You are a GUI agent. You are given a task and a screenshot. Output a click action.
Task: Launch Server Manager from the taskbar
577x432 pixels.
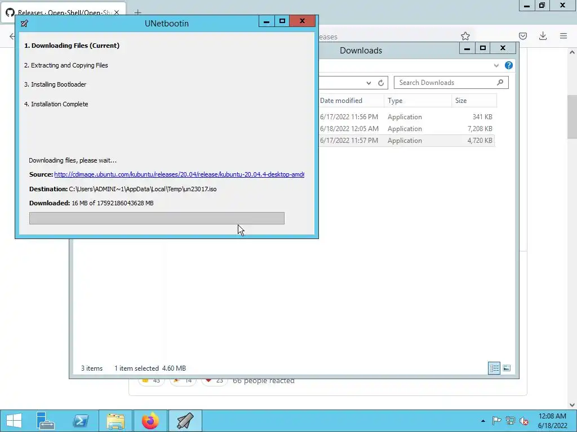[x=46, y=421]
